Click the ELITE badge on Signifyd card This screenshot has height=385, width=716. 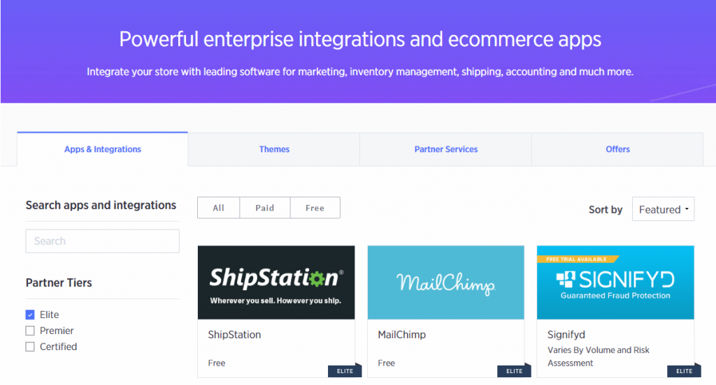[684, 371]
